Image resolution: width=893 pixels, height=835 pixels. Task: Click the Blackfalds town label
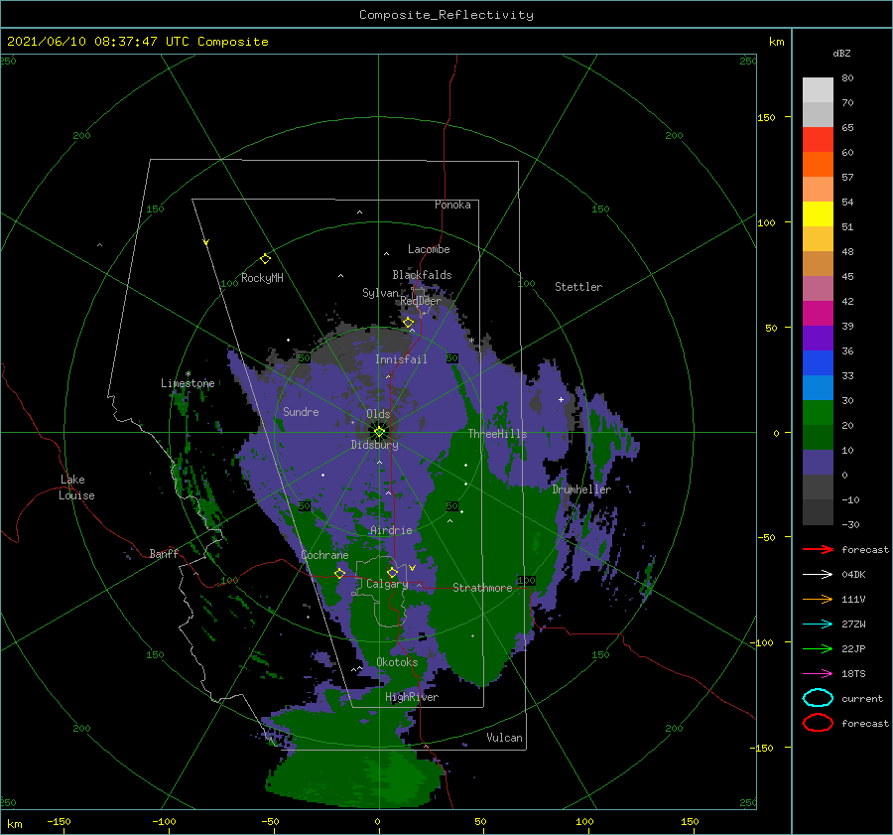click(422, 275)
